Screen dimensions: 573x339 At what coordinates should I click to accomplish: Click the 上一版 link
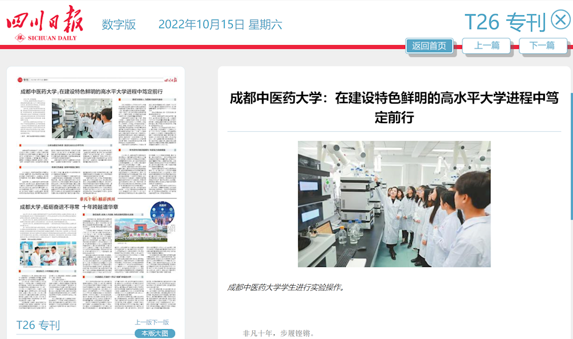[143, 322]
